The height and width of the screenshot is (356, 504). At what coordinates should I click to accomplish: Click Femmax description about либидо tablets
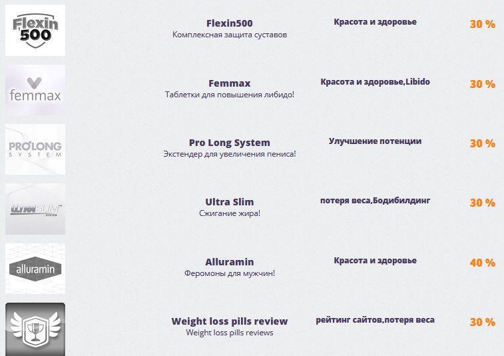pos(230,95)
